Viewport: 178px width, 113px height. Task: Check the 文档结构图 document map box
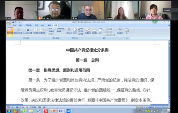(x=55, y=29)
